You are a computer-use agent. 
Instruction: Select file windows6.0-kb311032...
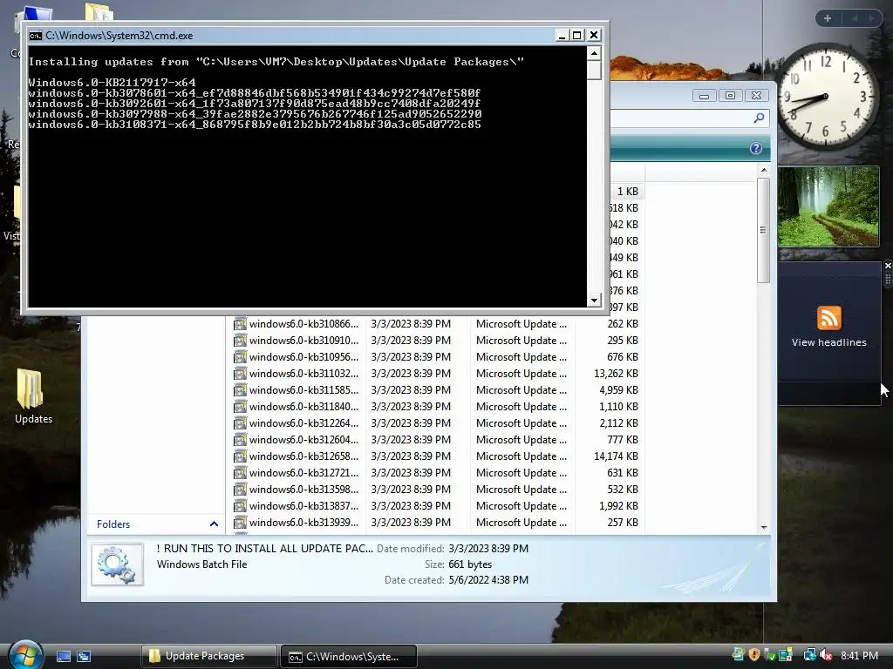[303, 373]
